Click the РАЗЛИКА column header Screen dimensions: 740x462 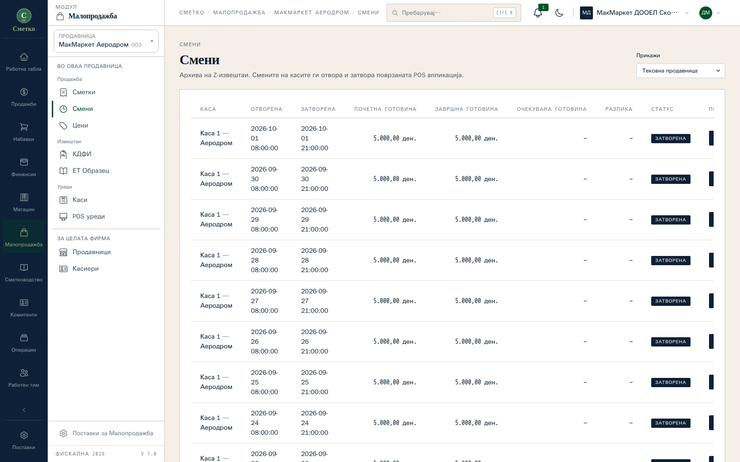[x=619, y=109]
